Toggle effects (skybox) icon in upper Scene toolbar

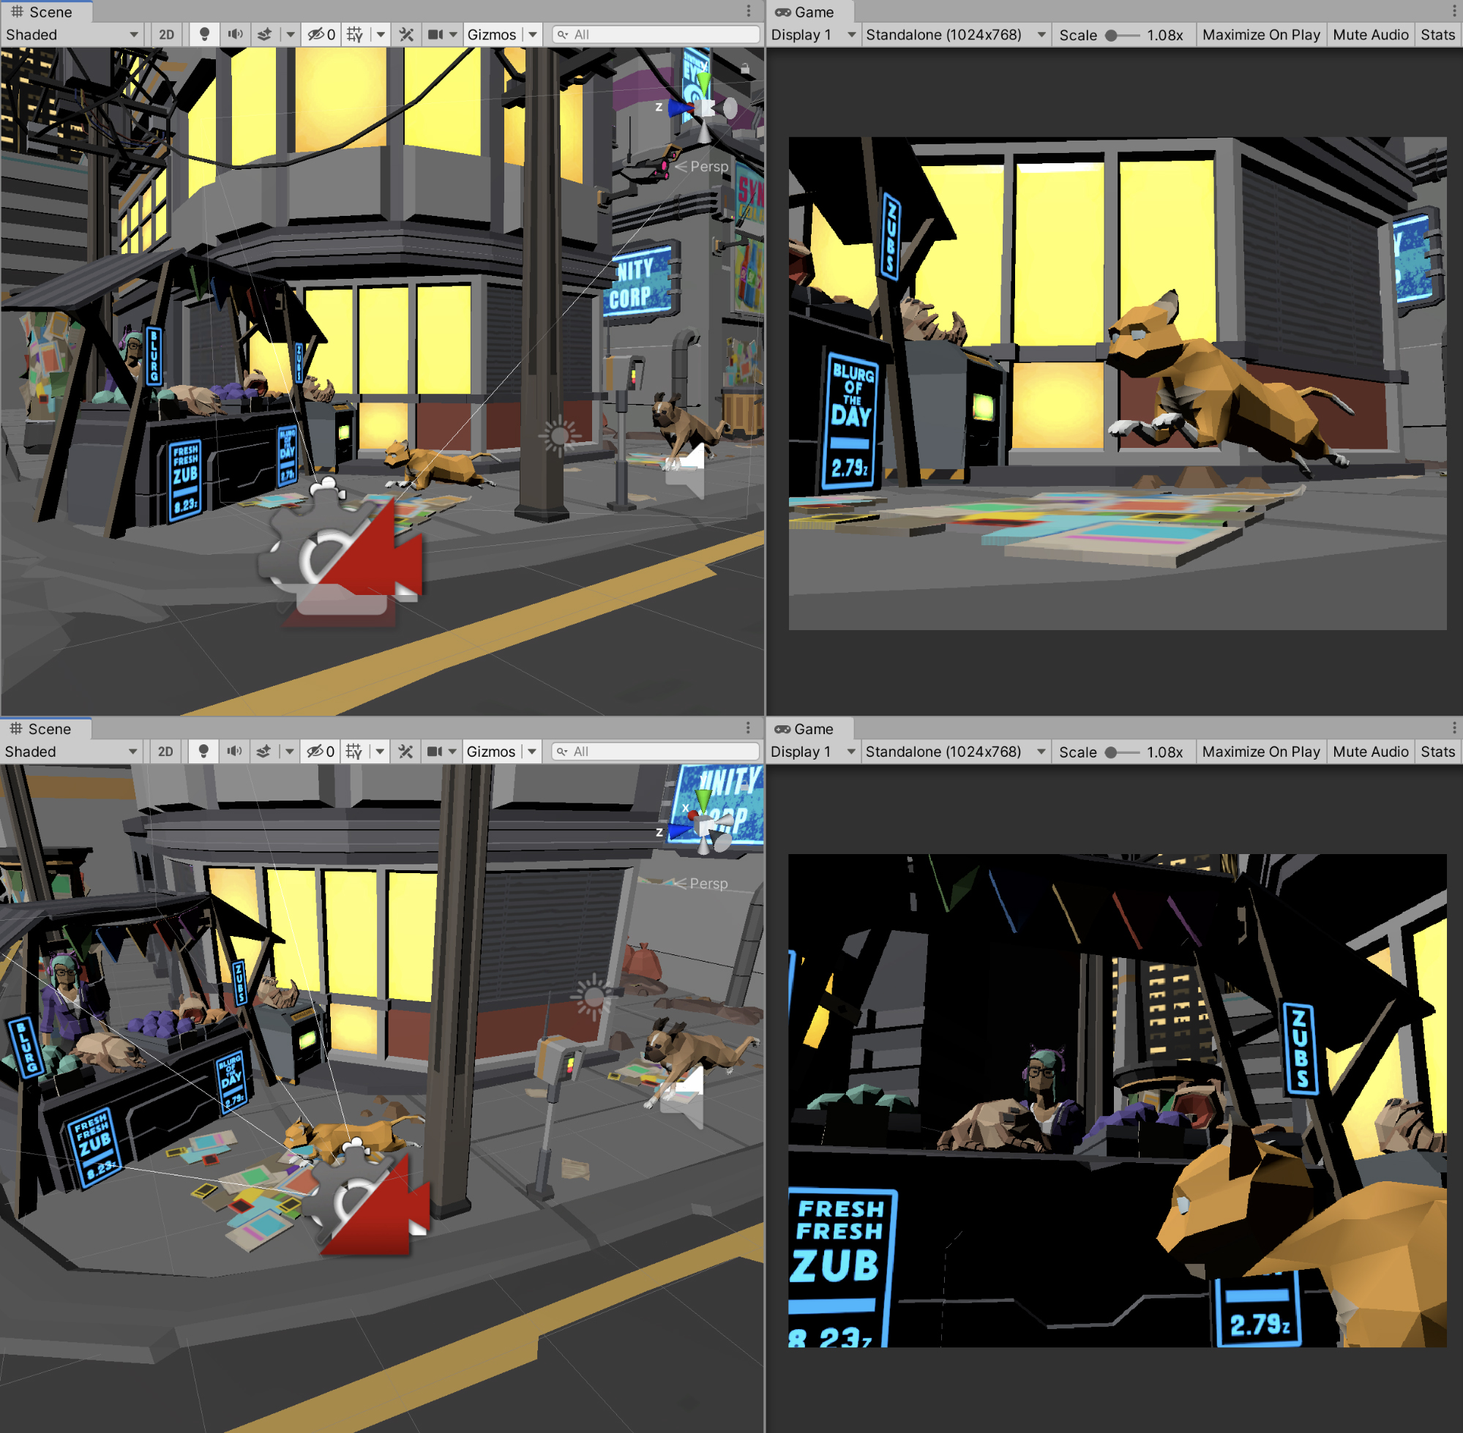(264, 34)
